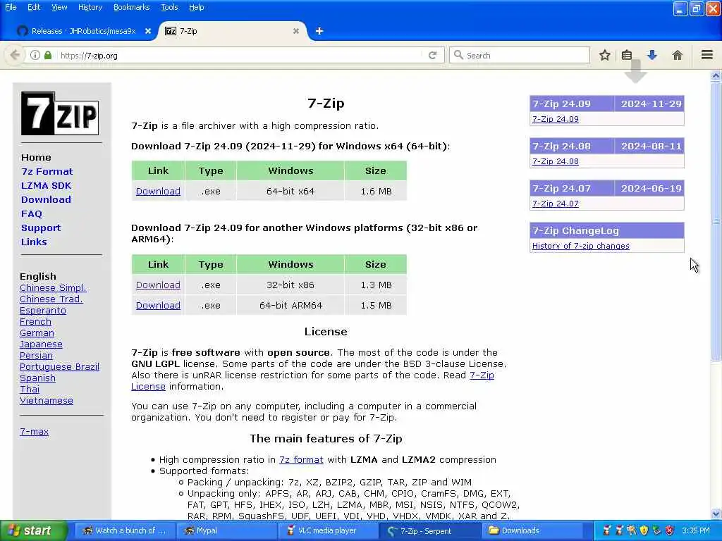Switch language to Vietnamese

tap(46, 400)
